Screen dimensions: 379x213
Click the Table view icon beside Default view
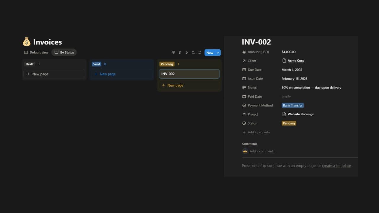(x=26, y=52)
